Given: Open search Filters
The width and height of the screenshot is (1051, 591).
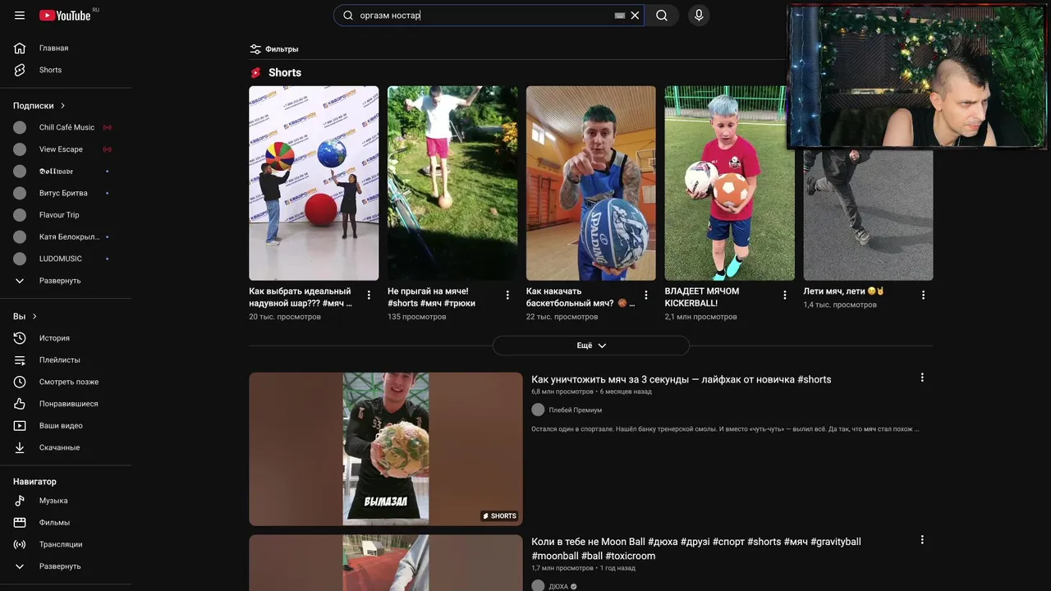Looking at the screenshot, I should (274, 49).
